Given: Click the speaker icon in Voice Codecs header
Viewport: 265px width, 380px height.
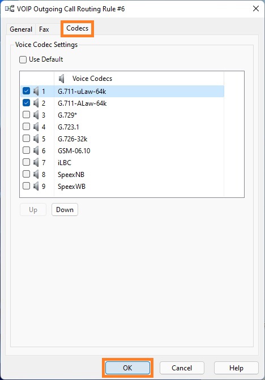Looking at the screenshot, I should [62, 79].
